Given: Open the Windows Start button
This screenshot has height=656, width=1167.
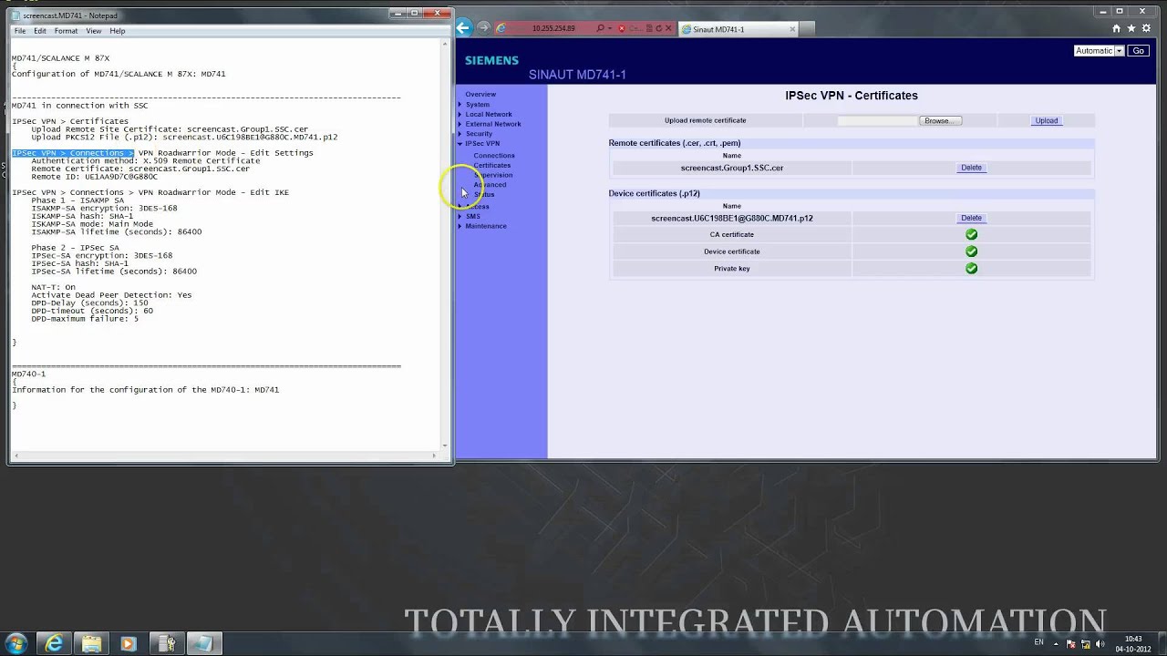Looking at the screenshot, I should tap(16, 643).
